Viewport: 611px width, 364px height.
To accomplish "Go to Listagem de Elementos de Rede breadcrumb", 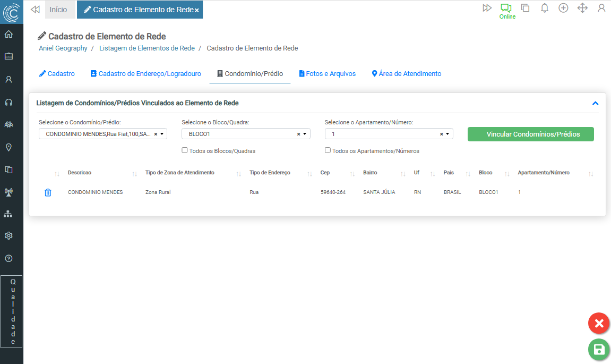I will [x=147, y=48].
